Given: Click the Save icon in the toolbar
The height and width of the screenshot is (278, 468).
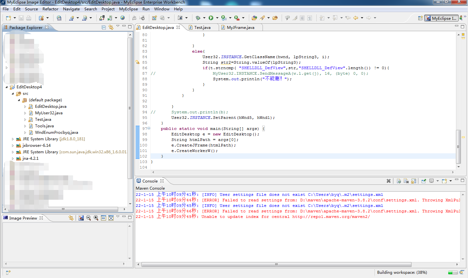Looking at the screenshot, I should pos(20,18).
